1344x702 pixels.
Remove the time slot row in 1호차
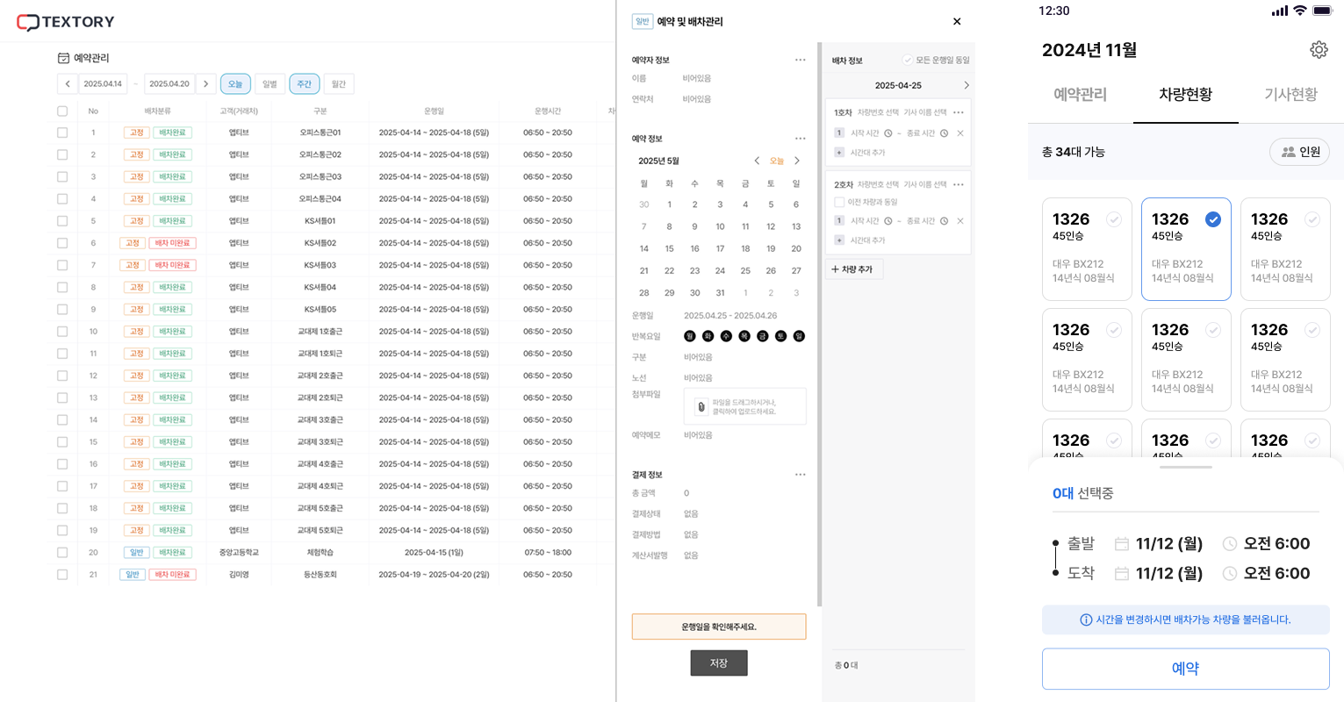(x=960, y=133)
